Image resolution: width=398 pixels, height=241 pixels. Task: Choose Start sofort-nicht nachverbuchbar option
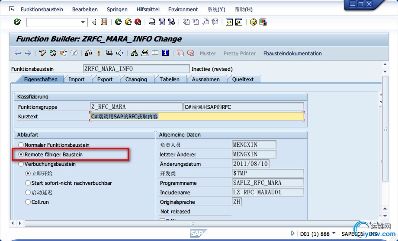pyautogui.click(x=28, y=183)
